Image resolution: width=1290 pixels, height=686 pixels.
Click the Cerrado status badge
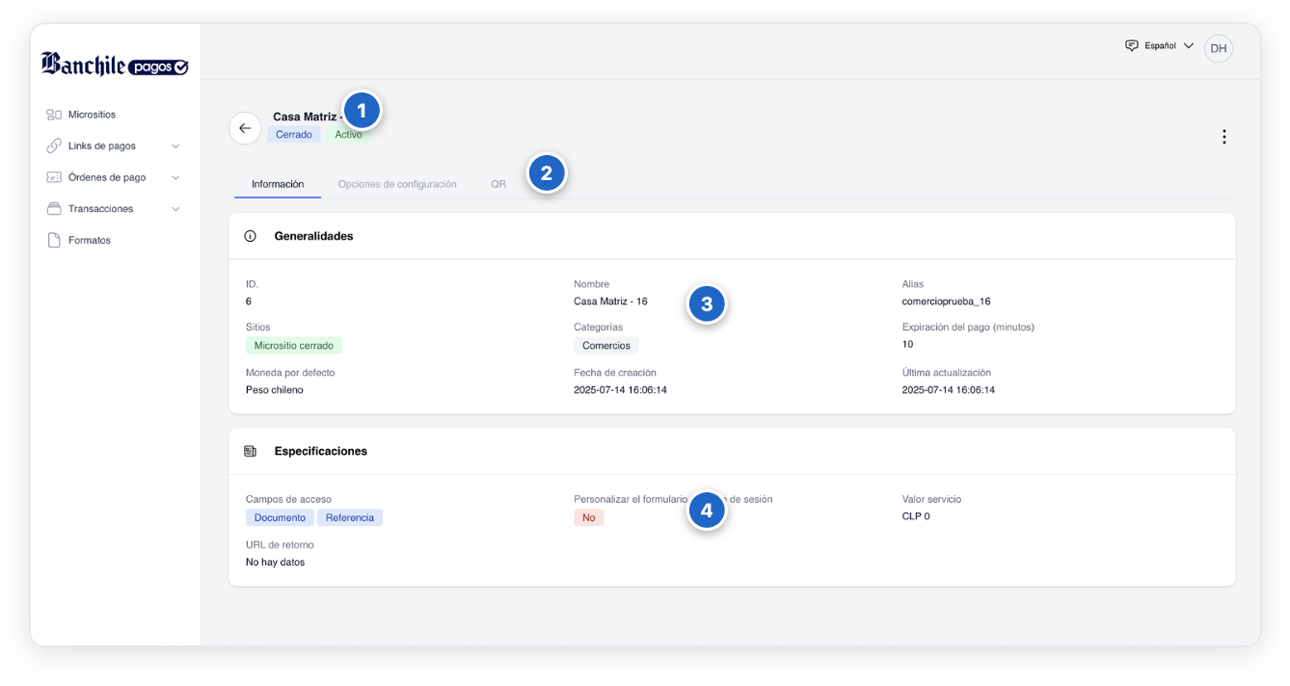point(294,135)
